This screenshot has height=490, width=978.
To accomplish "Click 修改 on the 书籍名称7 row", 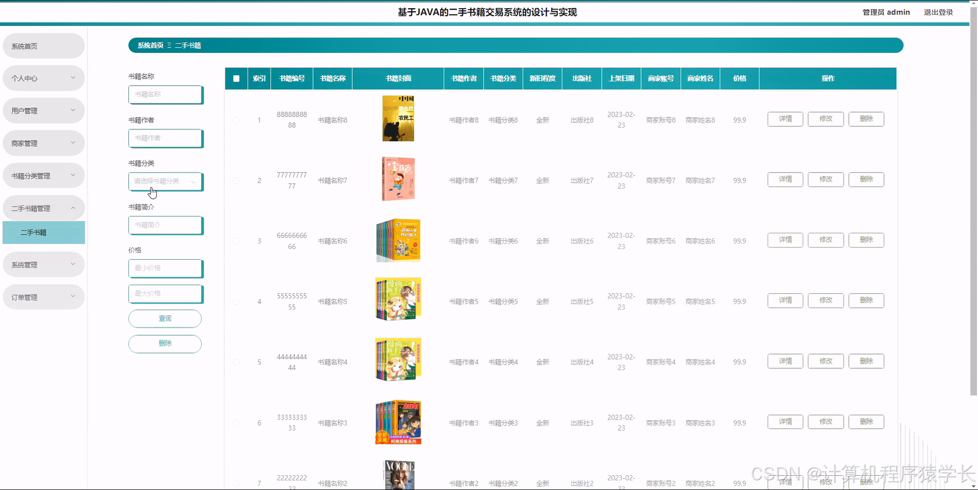I will tap(825, 179).
